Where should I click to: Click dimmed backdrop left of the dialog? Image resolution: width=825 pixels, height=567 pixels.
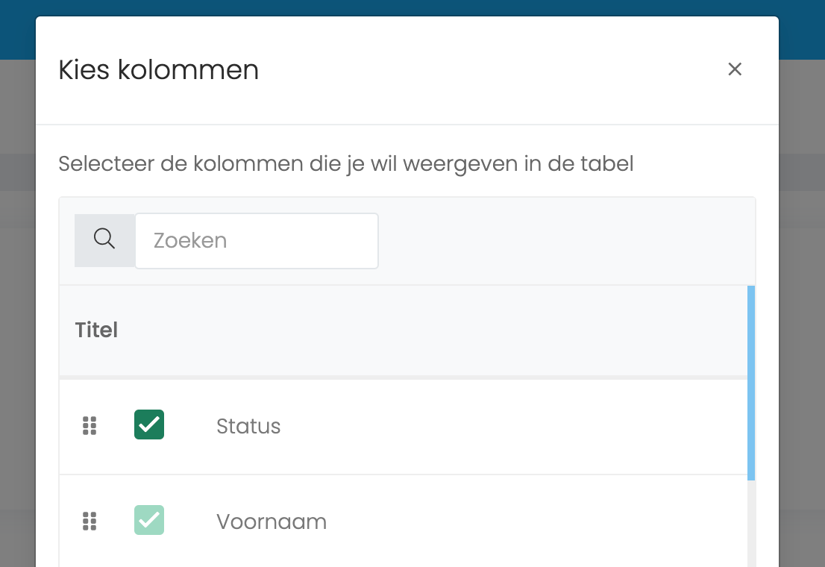click(x=17, y=316)
